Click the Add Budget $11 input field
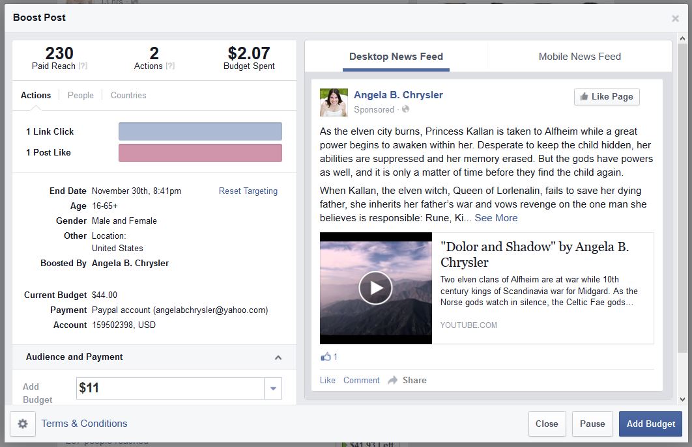The image size is (692, 447). [x=170, y=388]
